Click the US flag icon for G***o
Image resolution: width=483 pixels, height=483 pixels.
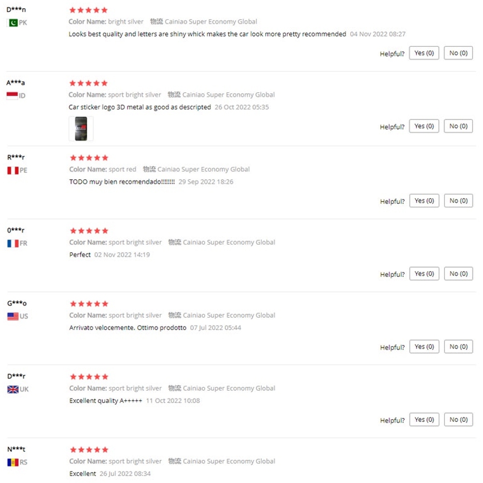pos(13,316)
